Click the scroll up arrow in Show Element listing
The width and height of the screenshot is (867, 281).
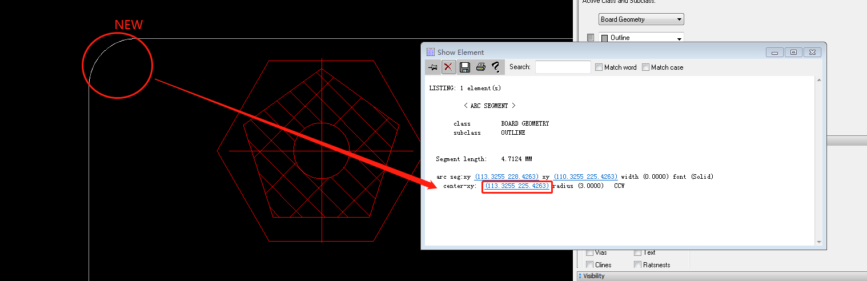click(x=818, y=81)
